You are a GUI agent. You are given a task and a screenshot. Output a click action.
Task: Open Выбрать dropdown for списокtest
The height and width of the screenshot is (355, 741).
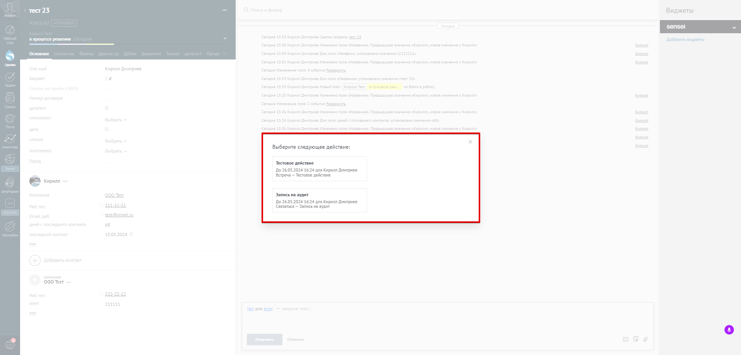point(116,120)
